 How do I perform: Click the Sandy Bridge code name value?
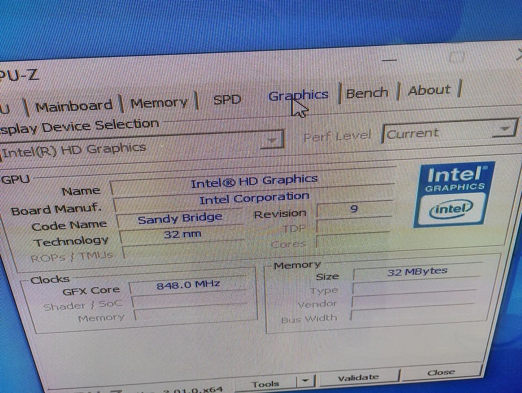[180, 219]
